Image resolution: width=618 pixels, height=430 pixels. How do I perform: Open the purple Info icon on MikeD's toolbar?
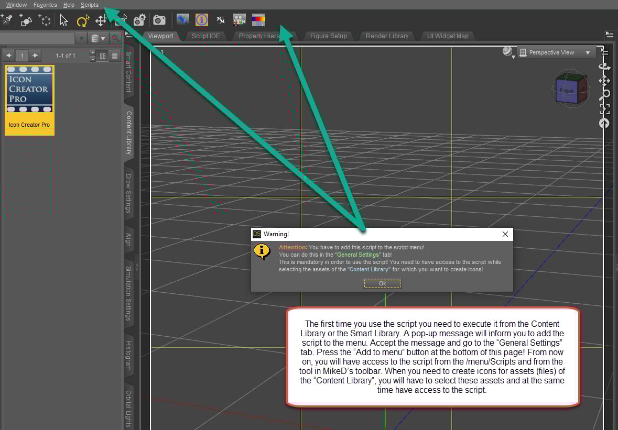coord(201,20)
